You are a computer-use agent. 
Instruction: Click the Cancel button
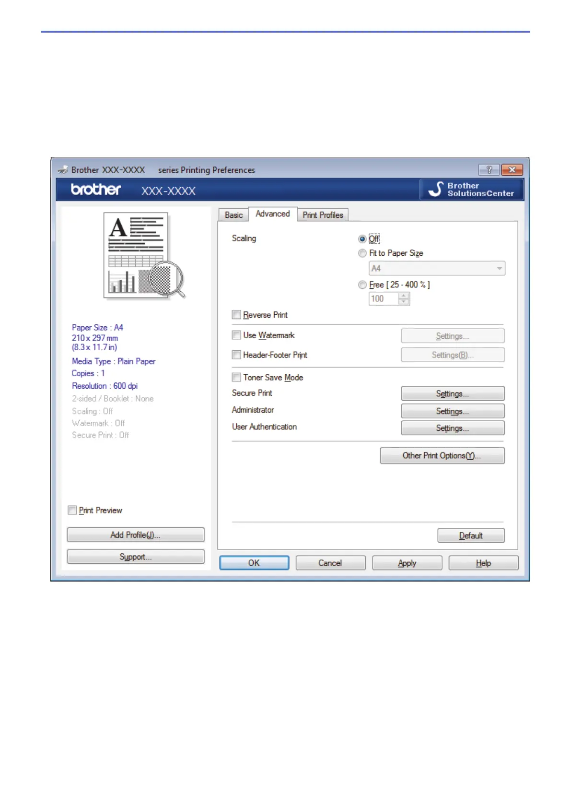coord(330,563)
